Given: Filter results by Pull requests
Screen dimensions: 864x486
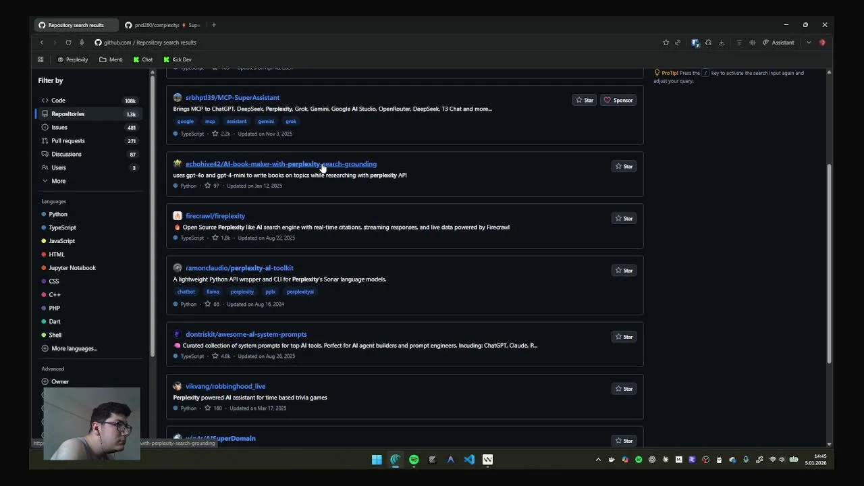Looking at the screenshot, I should point(88,141).
